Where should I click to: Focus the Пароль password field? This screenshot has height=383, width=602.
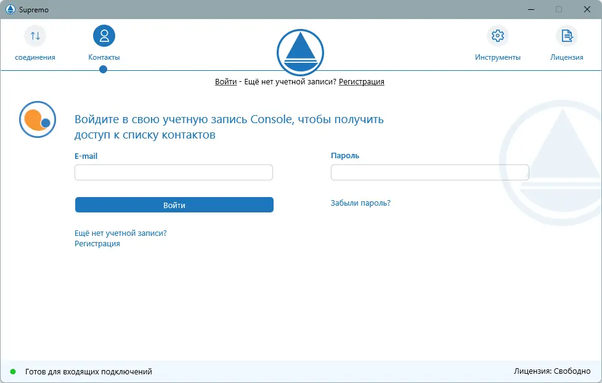click(x=430, y=172)
